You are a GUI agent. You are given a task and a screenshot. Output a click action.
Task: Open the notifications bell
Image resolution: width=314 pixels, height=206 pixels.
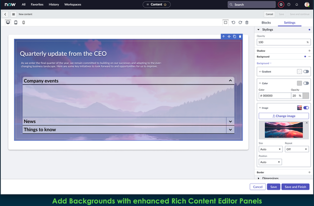pos(297,4)
